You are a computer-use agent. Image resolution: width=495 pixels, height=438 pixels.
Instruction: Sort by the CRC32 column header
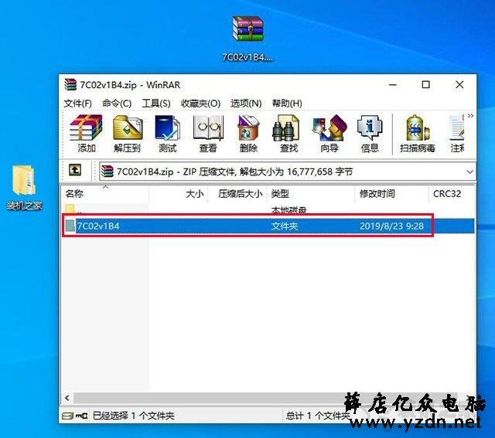pyautogui.click(x=452, y=194)
